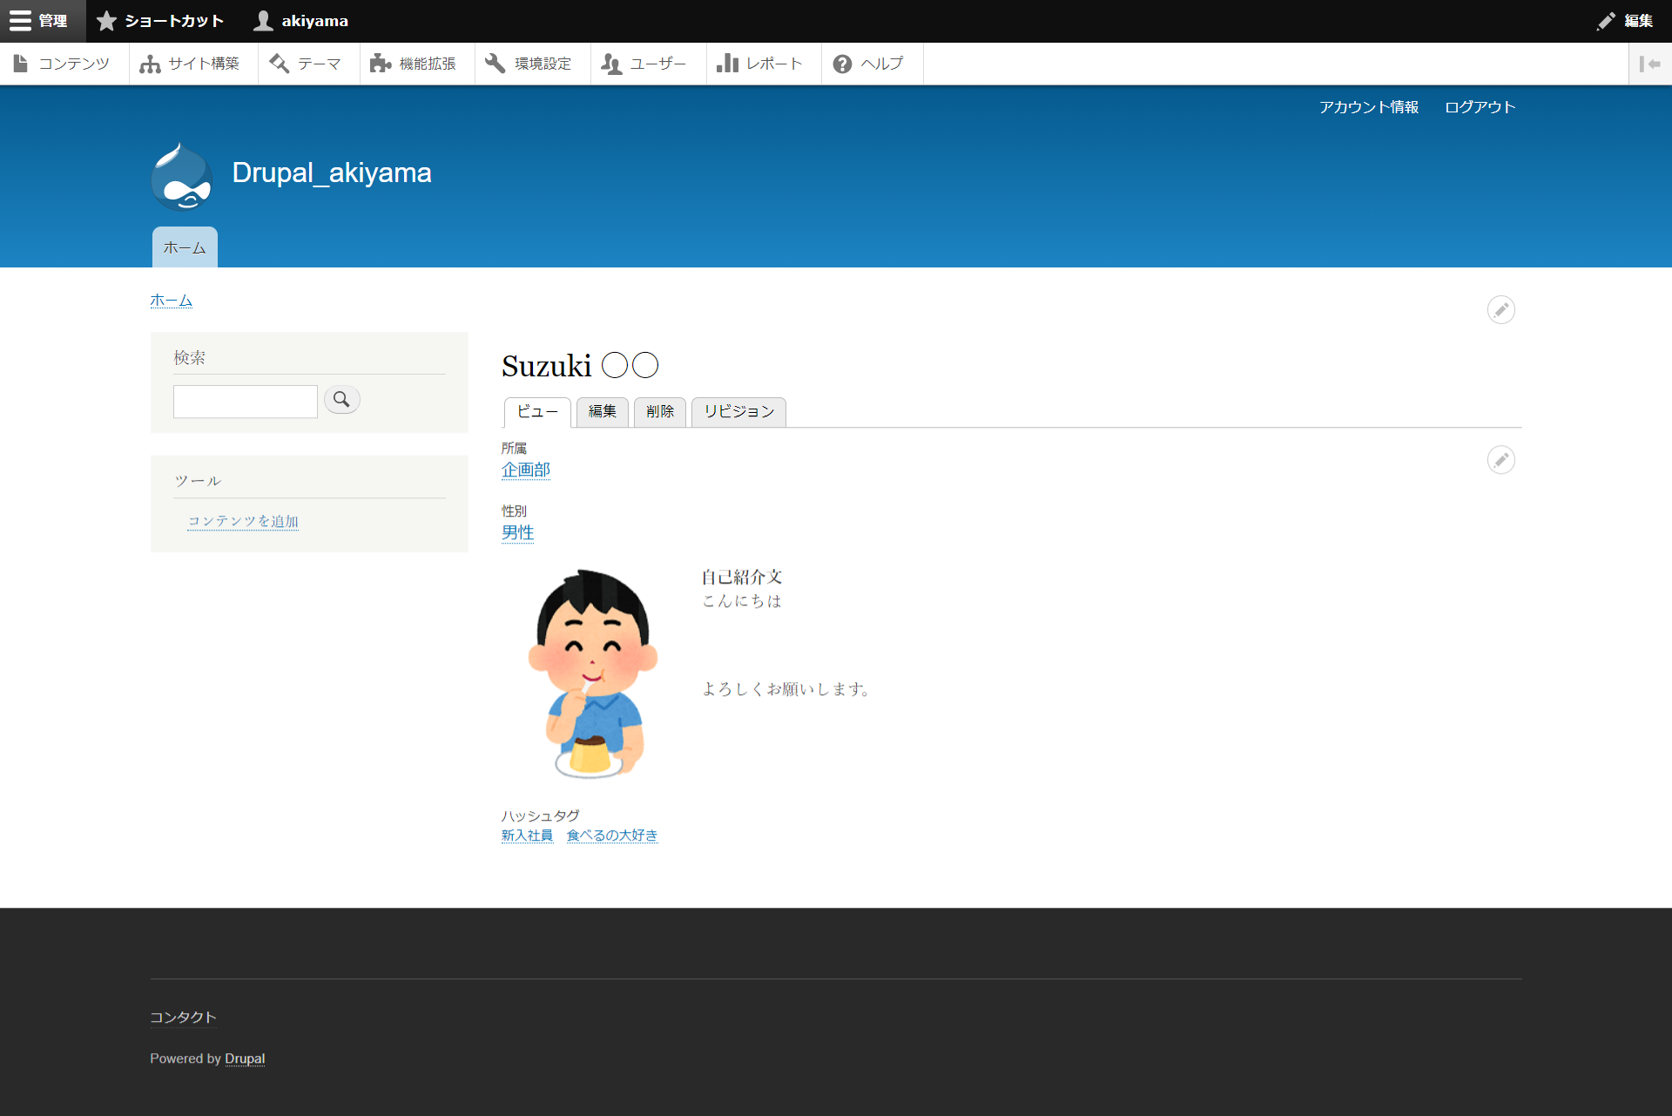Open the content contextual pencil near 所属

click(1500, 460)
